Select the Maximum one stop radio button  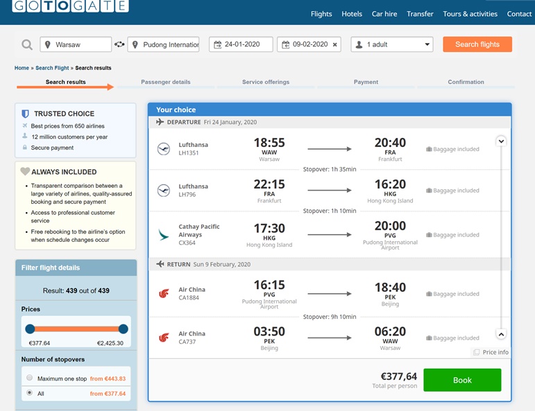(x=30, y=378)
